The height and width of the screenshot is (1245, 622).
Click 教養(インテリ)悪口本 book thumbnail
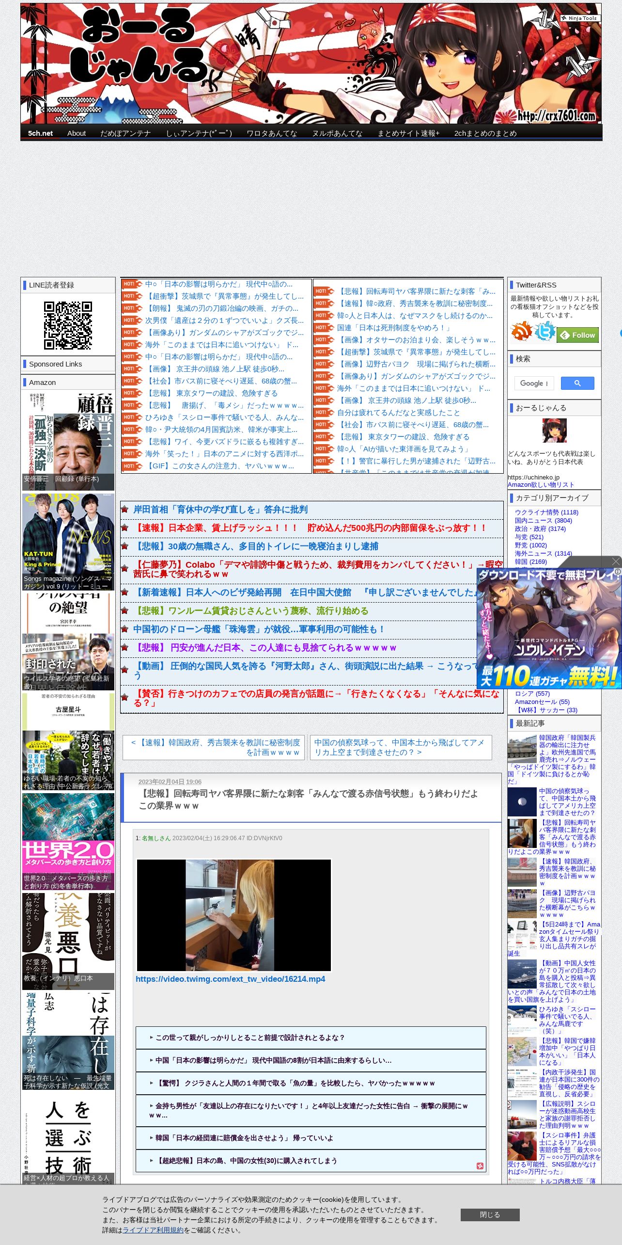(x=68, y=942)
